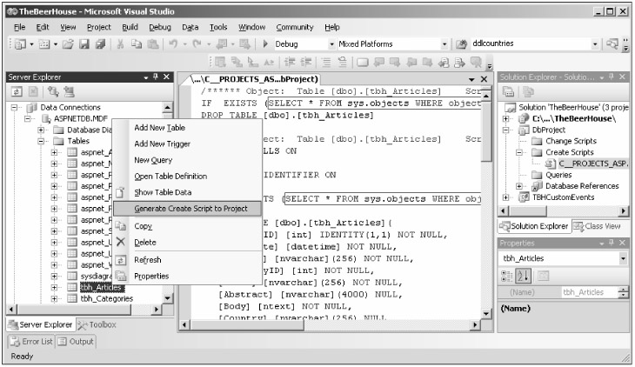Toggle auto-hide pin on Properties panel

[x=612, y=243]
